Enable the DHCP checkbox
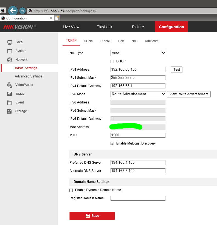 click(112, 62)
